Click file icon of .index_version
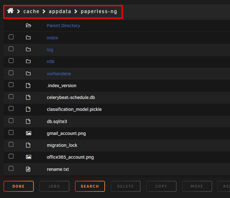 pyautogui.click(x=28, y=85)
